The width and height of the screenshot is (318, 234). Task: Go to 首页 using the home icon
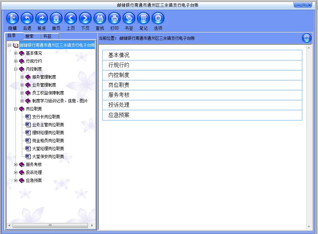[x=56, y=18]
